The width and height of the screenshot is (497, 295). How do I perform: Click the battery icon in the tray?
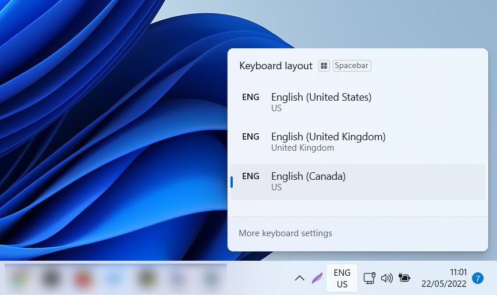(x=404, y=278)
